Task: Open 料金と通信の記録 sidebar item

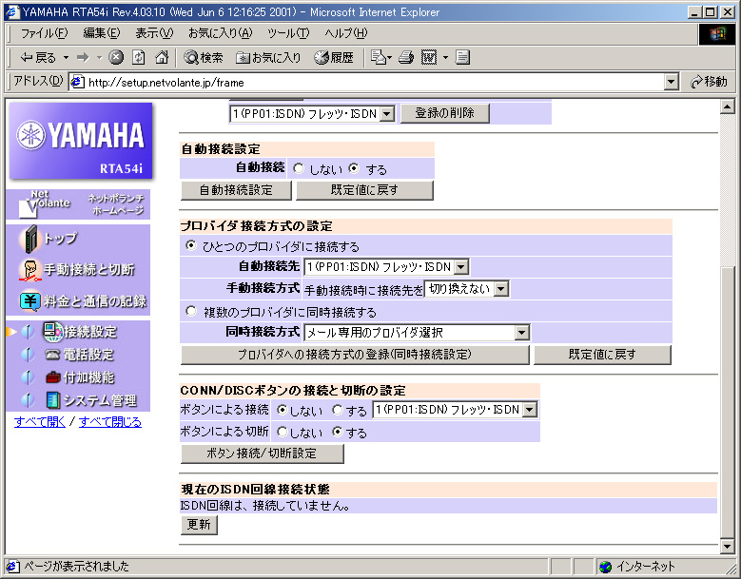Action: point(94,301)
